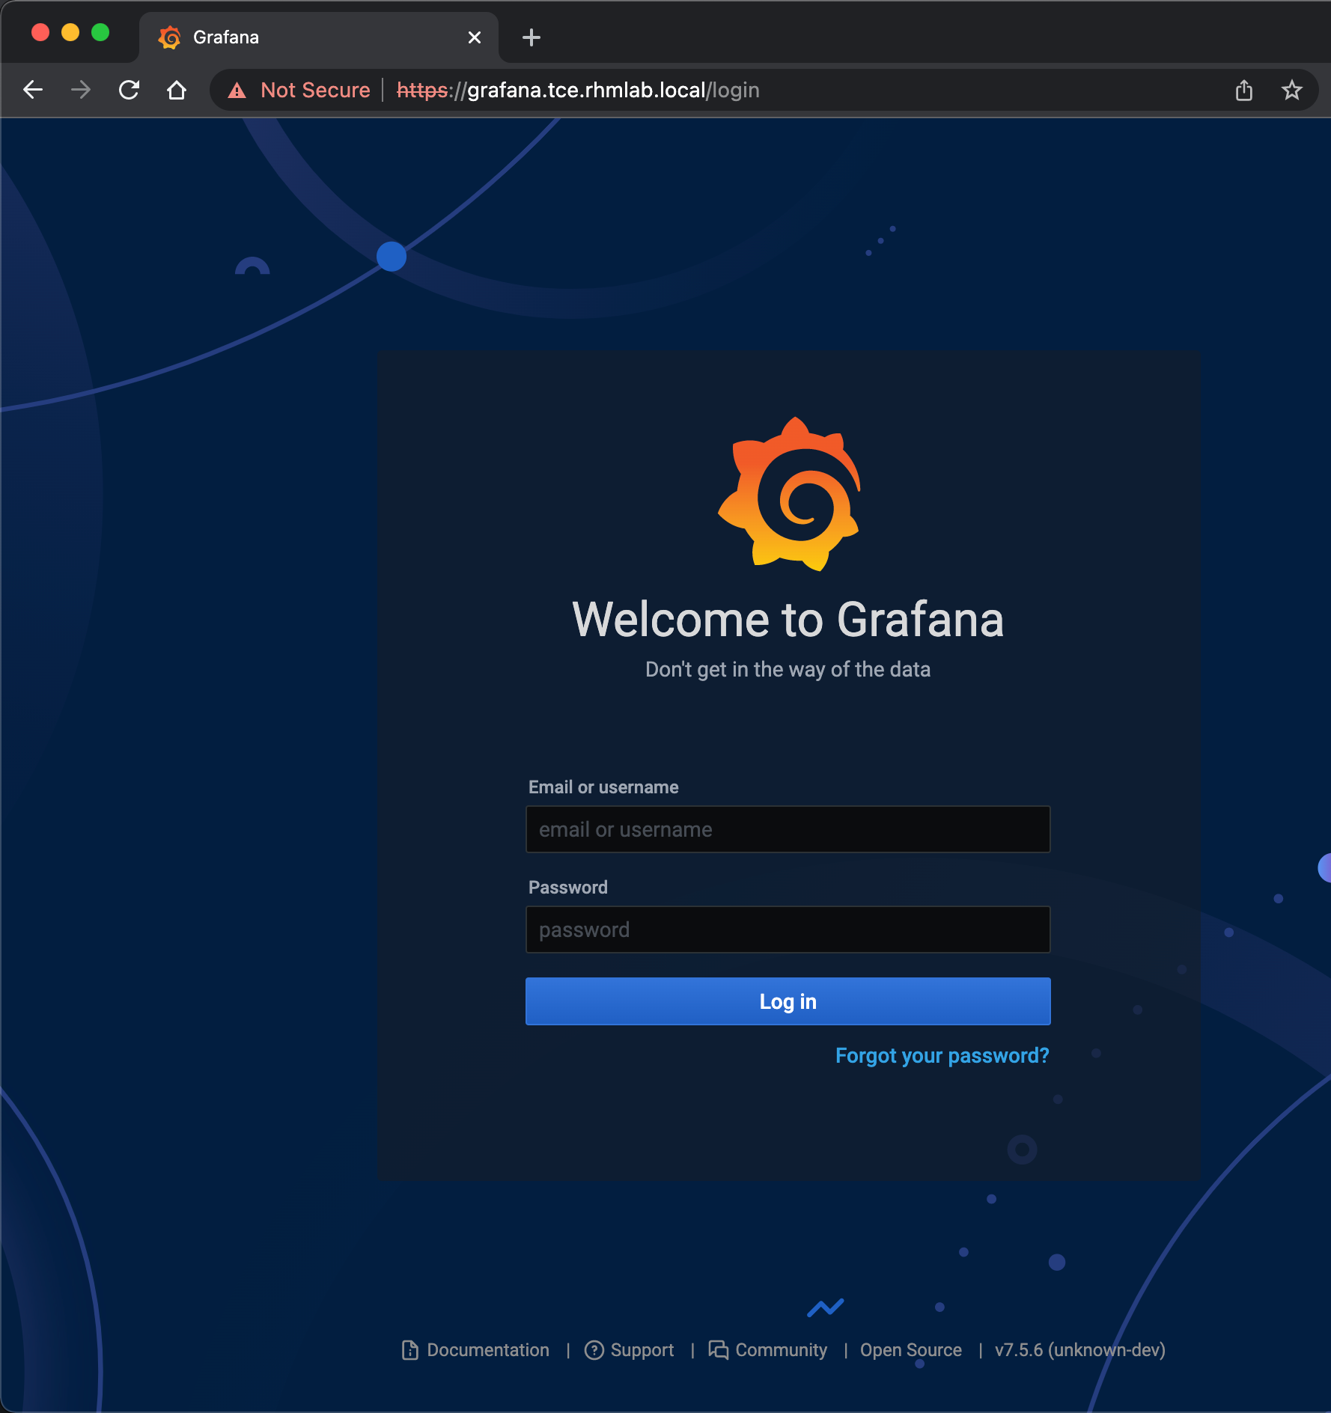Open the Forgot your password link
Image resolution: width=1331 pixels, height=1413 pixels.
[942, 1056]
